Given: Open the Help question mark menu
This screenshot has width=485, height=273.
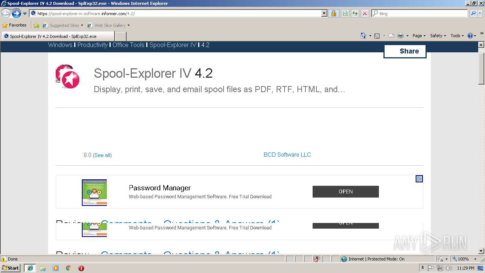Looking at the screenshot, I should tap(472, 36).
